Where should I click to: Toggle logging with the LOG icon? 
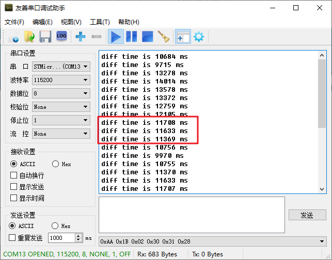coord(61,36)
